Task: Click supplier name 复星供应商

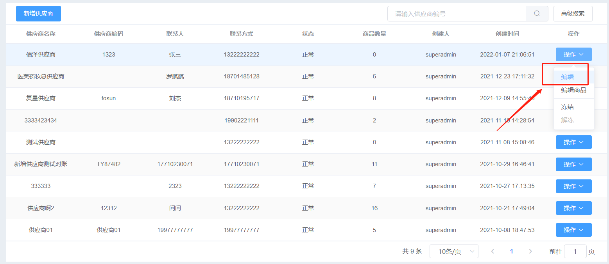Action: tap(41, 98)
